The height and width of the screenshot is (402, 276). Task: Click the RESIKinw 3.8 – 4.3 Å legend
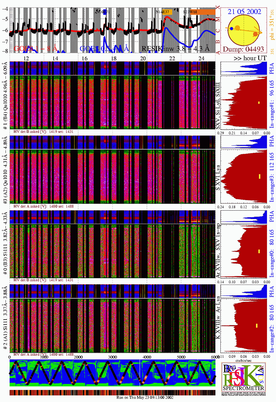click(x=175, y=48)
